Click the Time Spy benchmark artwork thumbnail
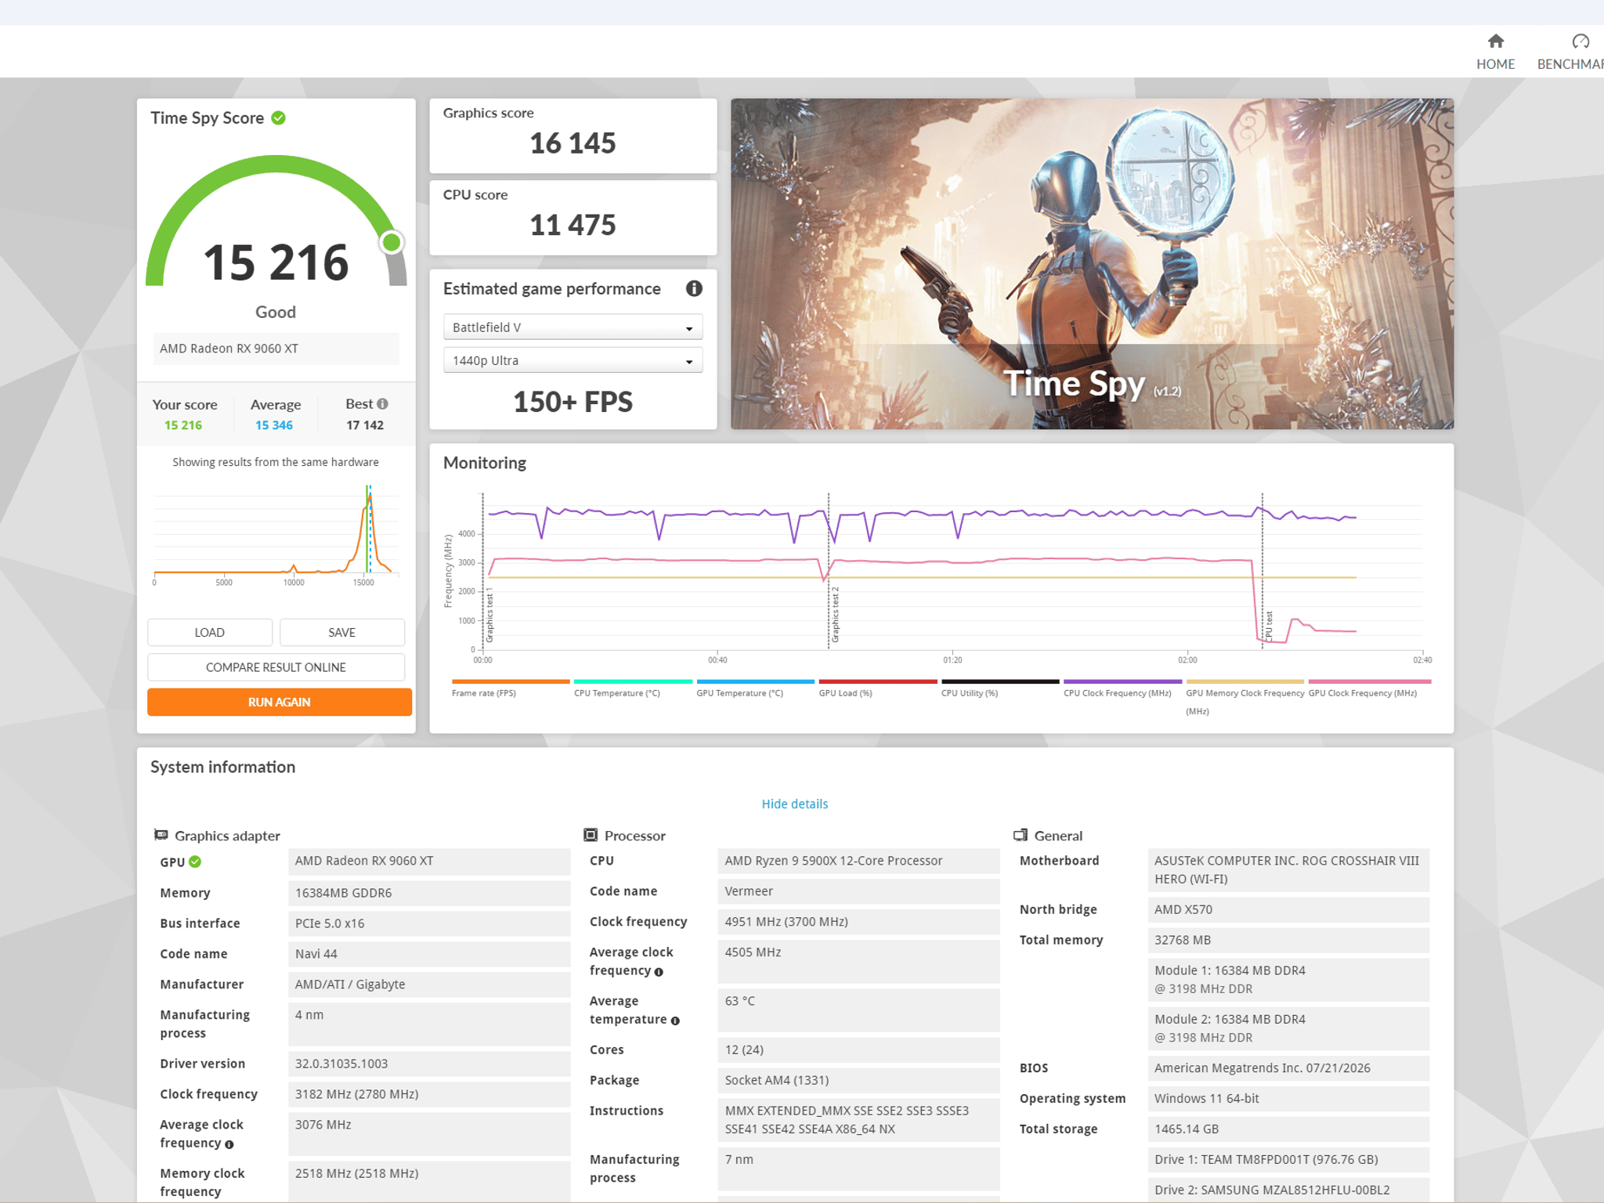Viewport: 1604px width, 1203px height. 1092,264
